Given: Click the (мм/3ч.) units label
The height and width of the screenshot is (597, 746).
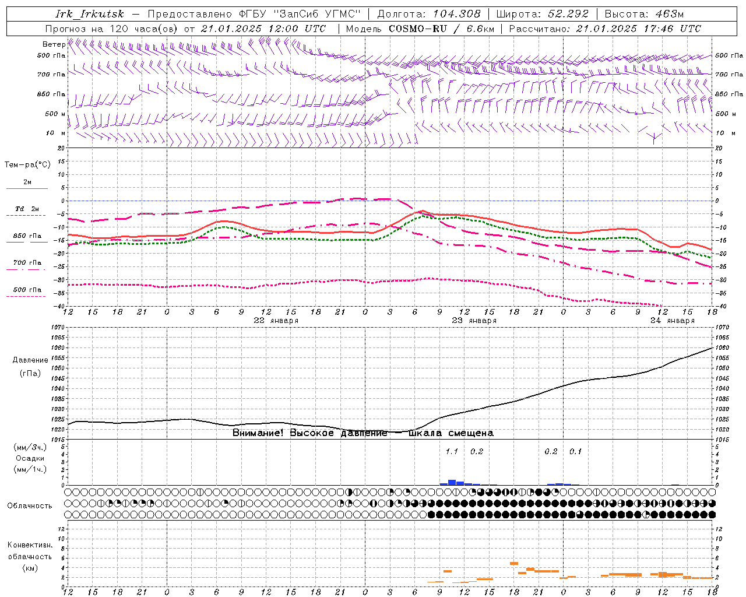Looking at the screenshot, I should (x=30, y=447).
